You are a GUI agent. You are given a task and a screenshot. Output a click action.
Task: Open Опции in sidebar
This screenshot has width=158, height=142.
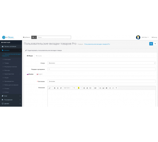pos(11,78)
